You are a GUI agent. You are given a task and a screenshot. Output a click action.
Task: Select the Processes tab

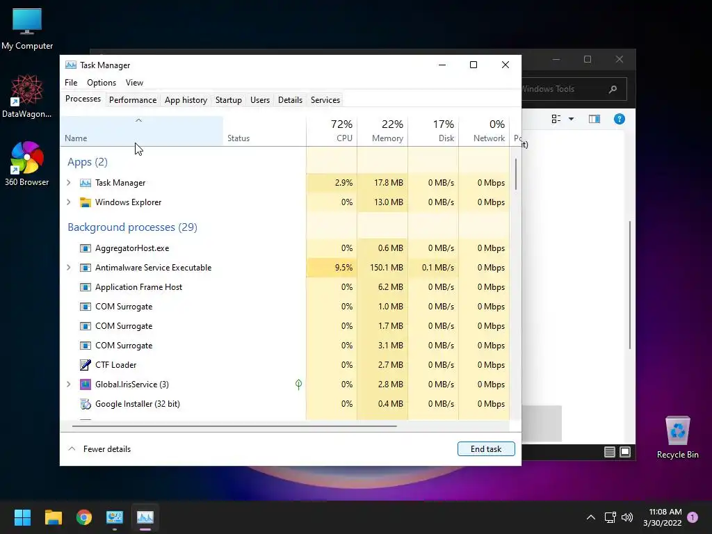(x=83, y=99)
